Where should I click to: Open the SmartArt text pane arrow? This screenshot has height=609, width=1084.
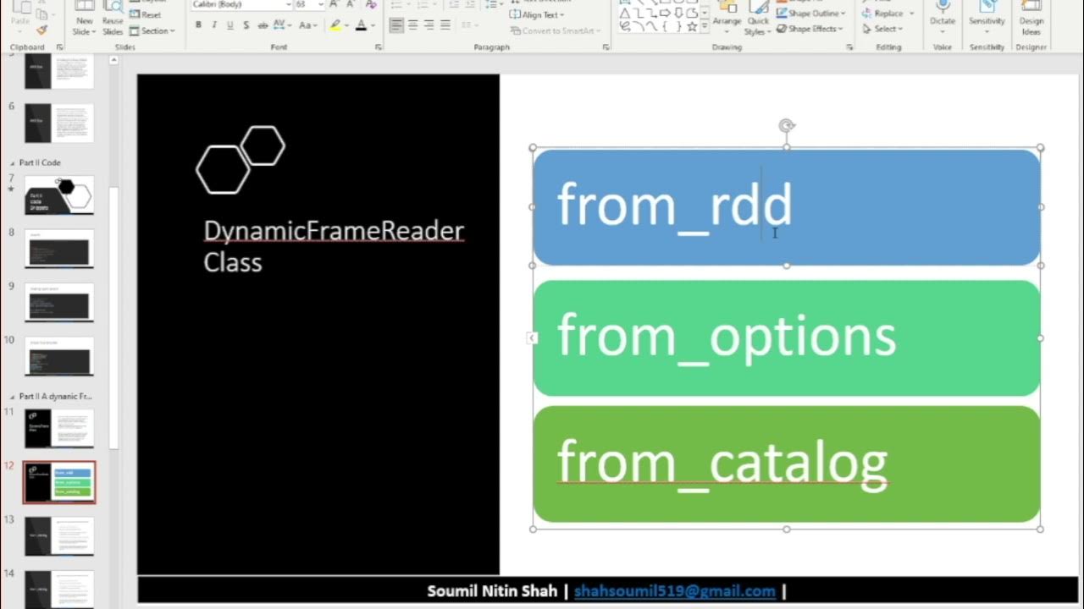[532, 338]
